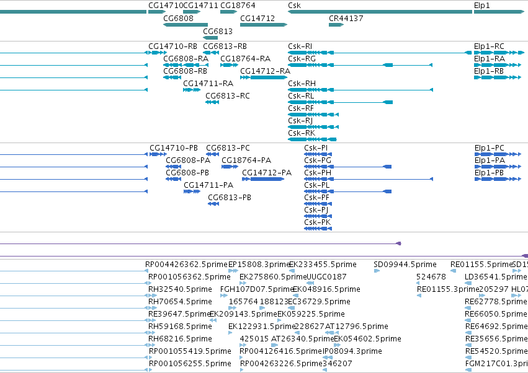Click the Elp1-PC protein
Viewport: 528px width, 373px height.
coord(498,154)
